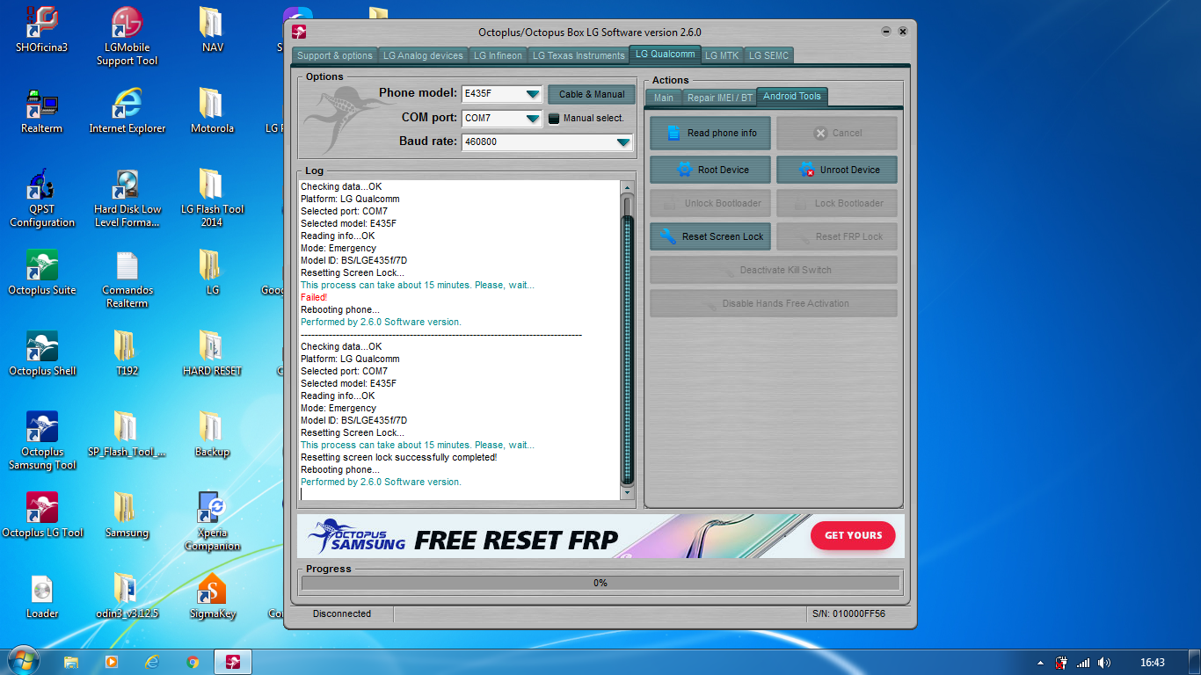Open the Loader file on desktop

pos(41,595)
